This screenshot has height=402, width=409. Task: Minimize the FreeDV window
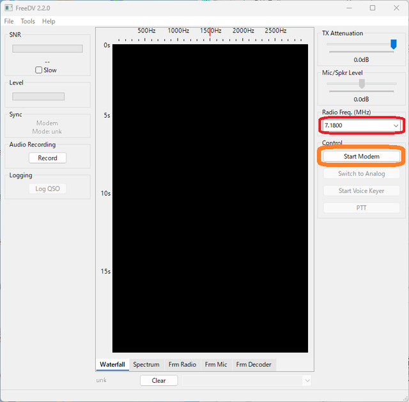(x=349, y=8)
